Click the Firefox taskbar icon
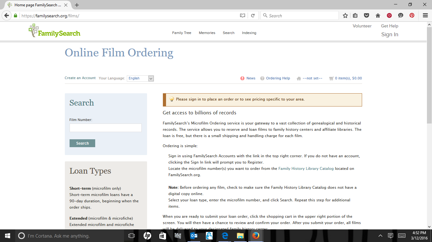 tap(256, 236)
